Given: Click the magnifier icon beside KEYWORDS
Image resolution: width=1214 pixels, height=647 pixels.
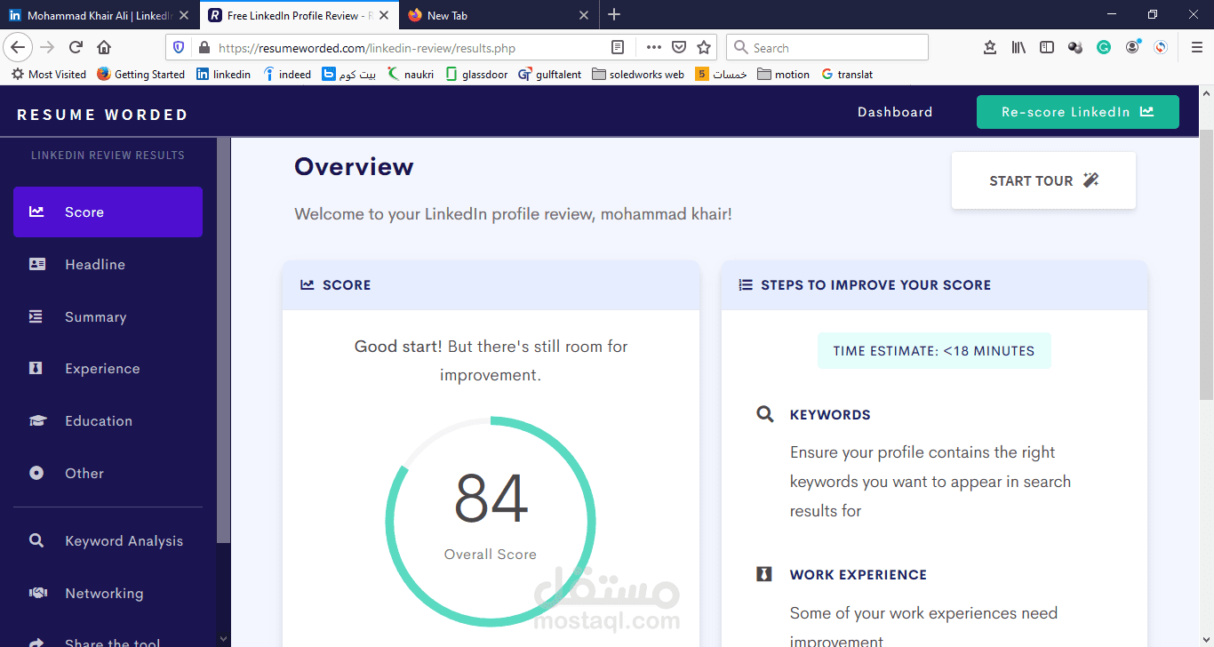Looking at the screenshot, I should pos(764,414).
